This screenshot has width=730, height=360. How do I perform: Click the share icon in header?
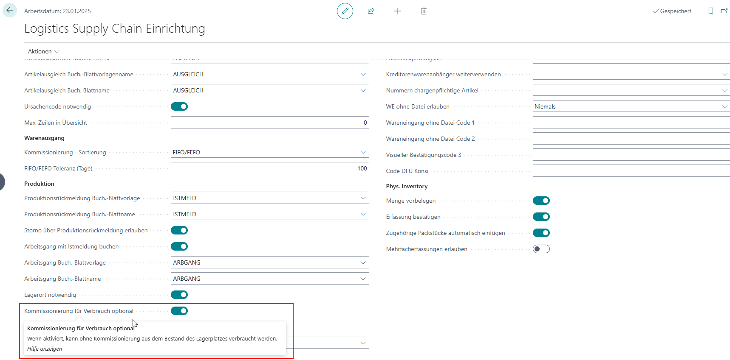(x=371, y=11)
